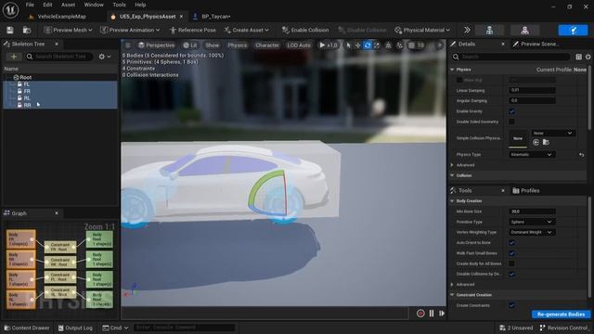
Task: Click the Save asset icon in toolbar
Action: [10, 30]
